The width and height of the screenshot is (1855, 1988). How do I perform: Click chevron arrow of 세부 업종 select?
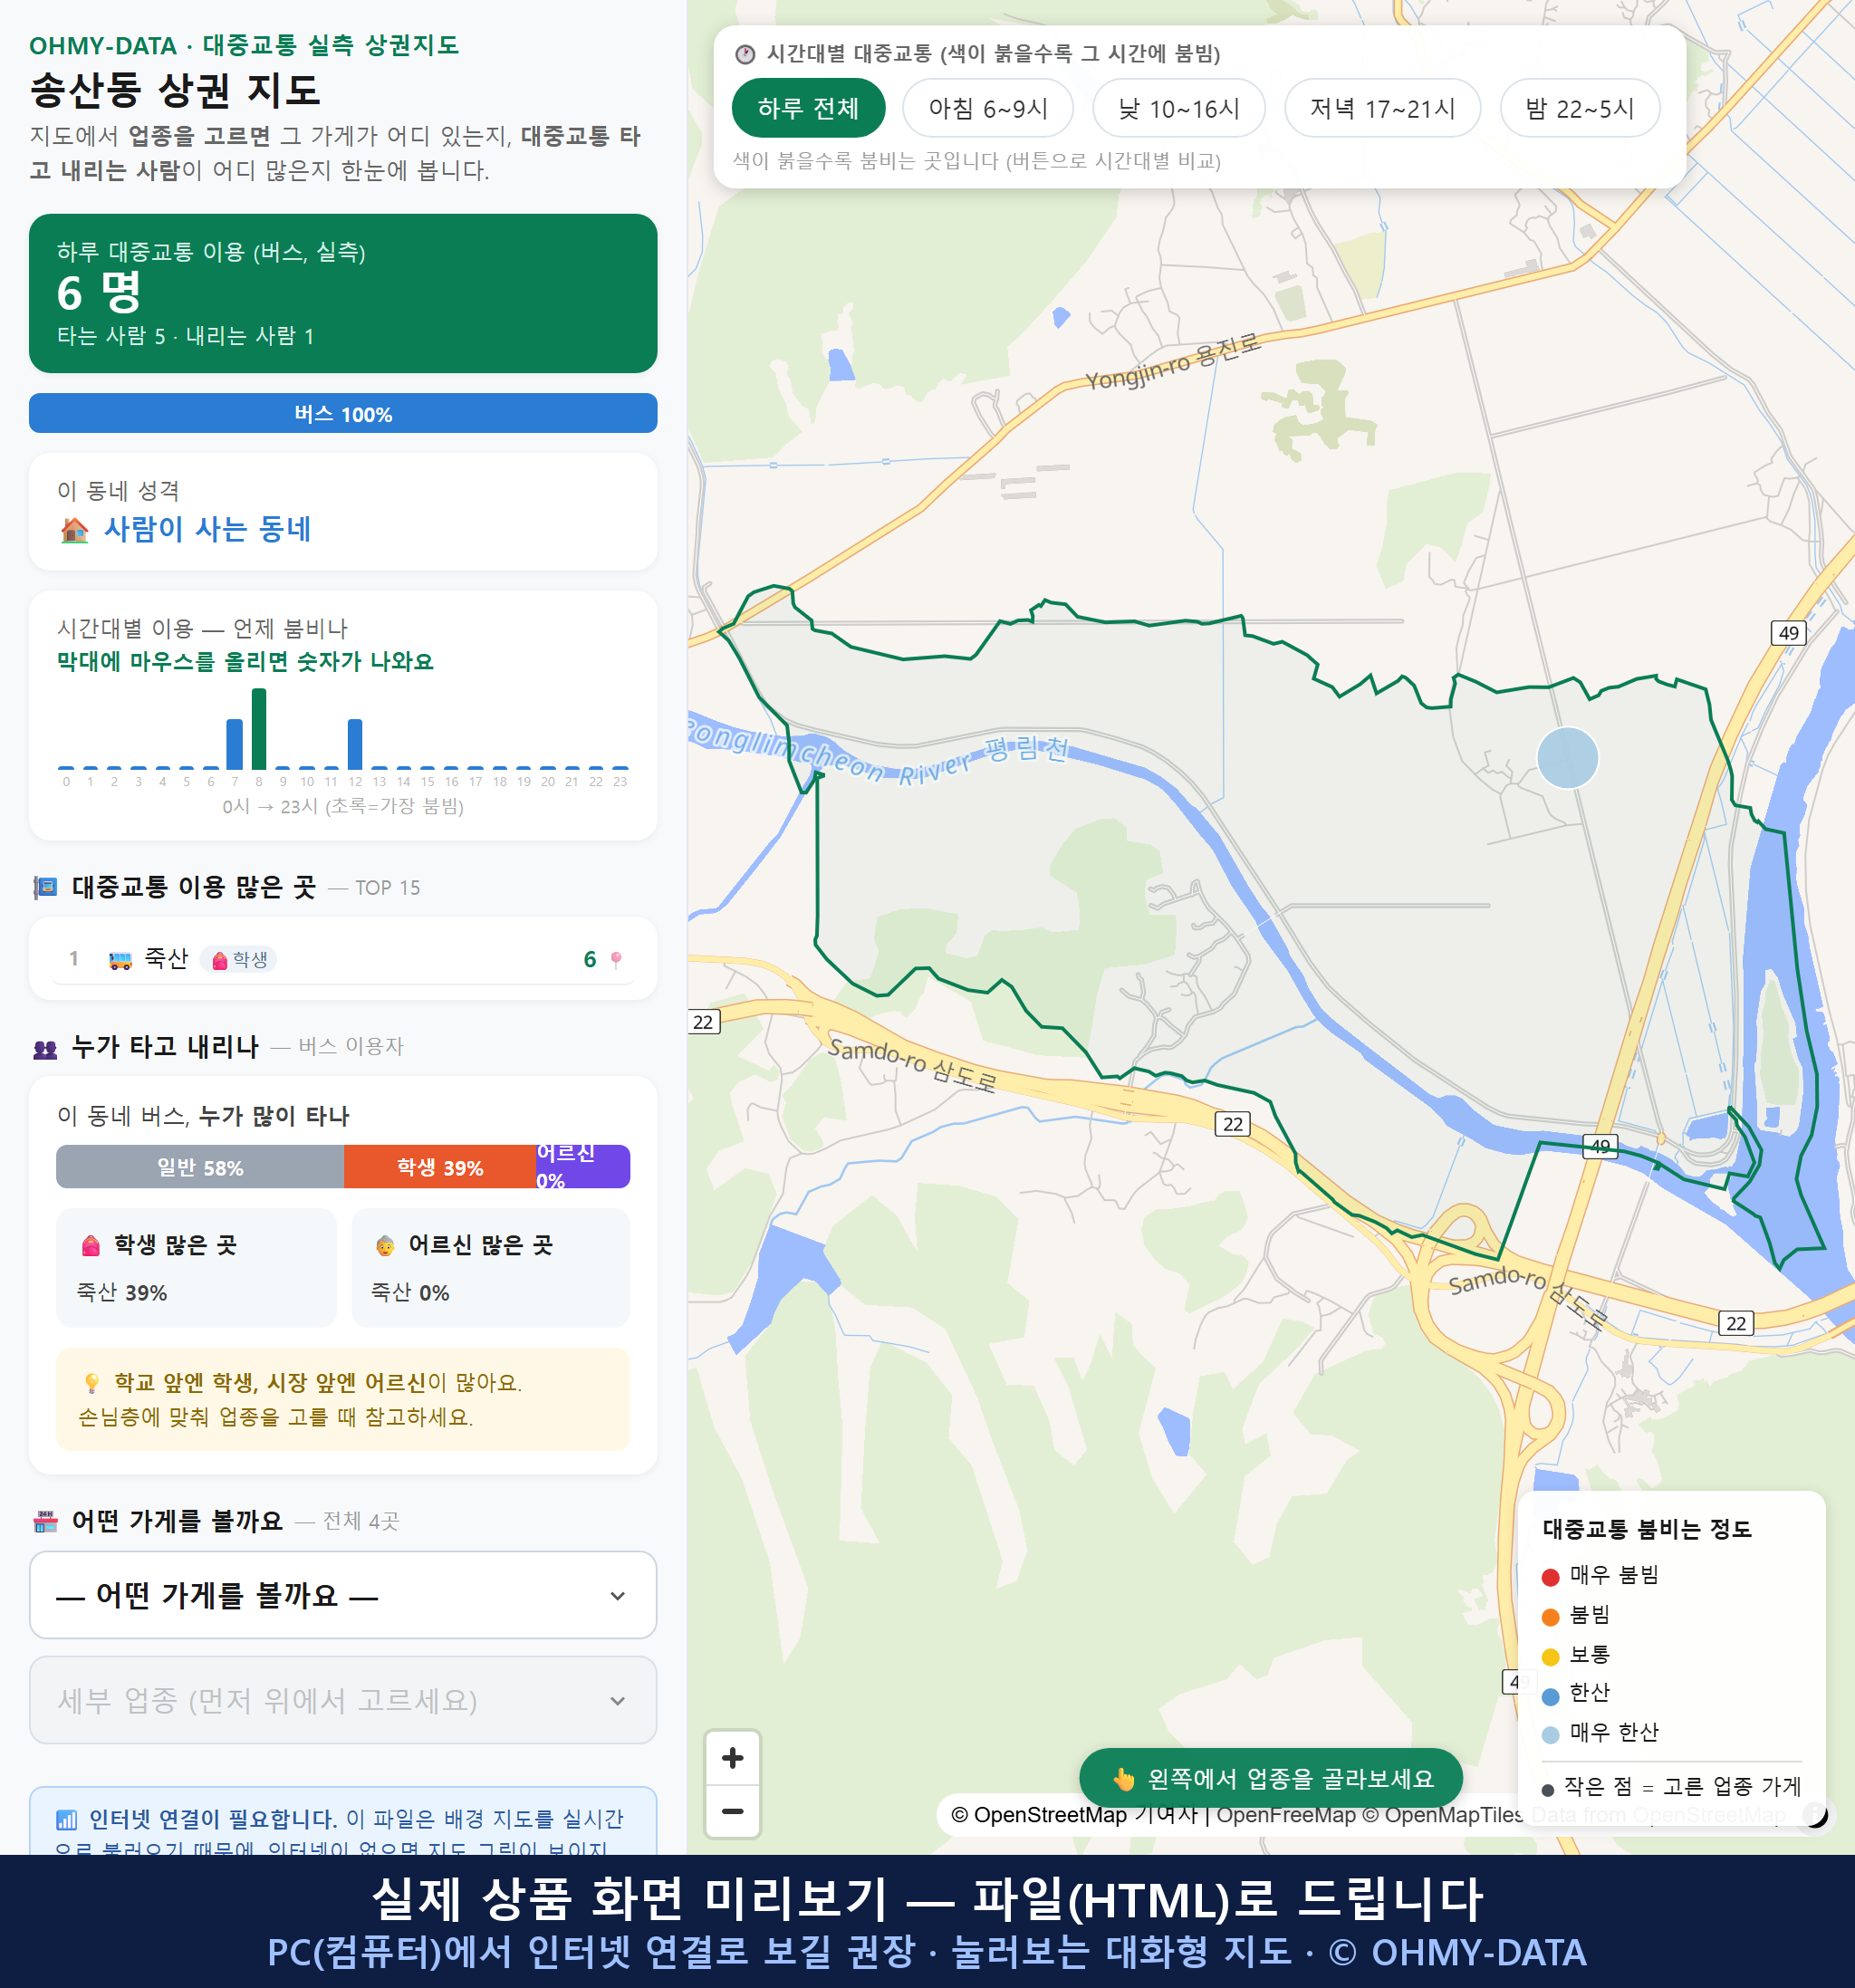618,1701
